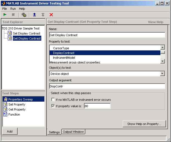Click the Output argument field
The image size is (171, 142).
coord(107,86)
